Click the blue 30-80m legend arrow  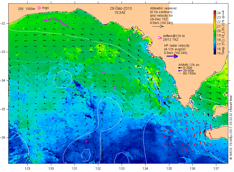click(180, 71)
